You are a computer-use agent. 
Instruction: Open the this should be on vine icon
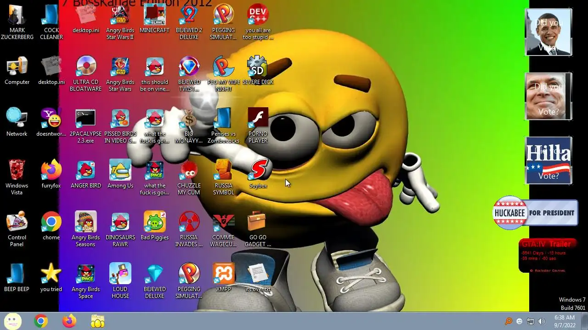[155, 74]
